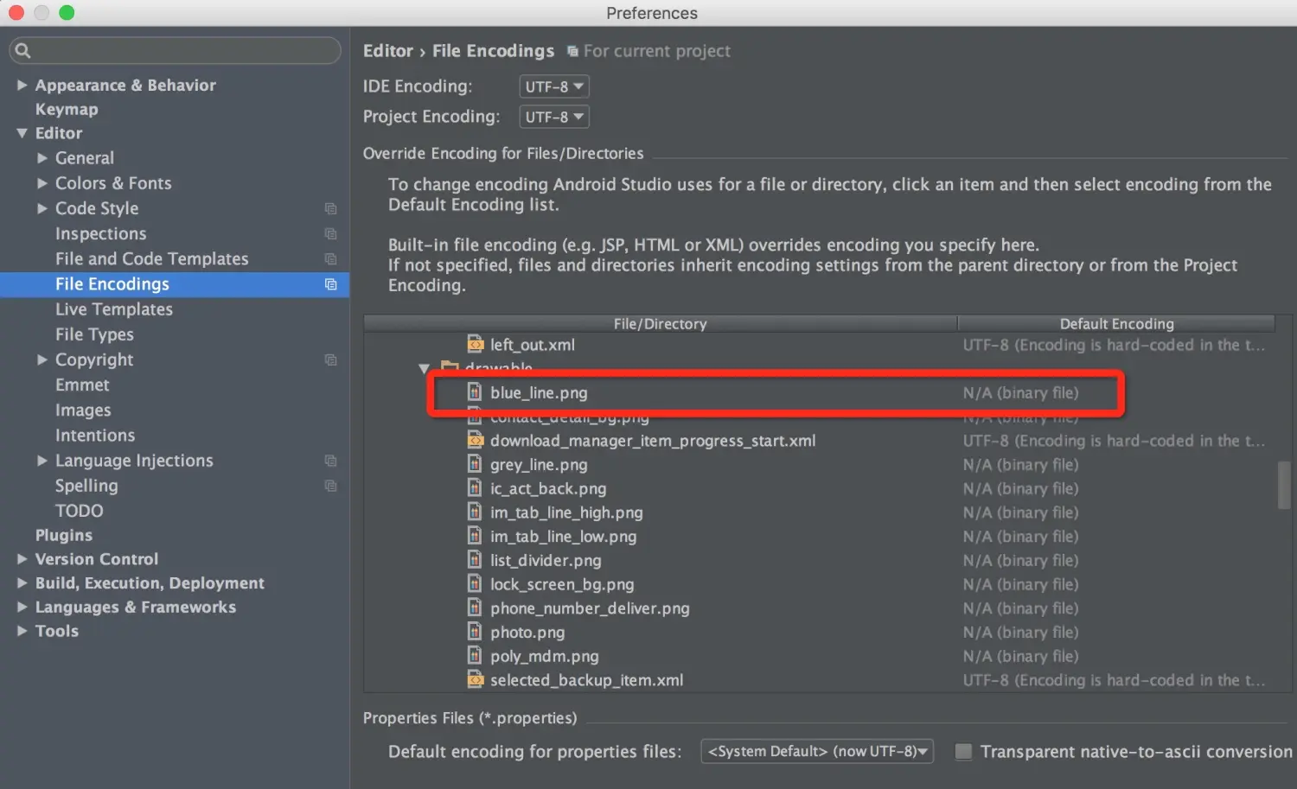Viewport: 1297px width, 789px height.
Task: Click the file icon of ic_act_back.png
Action: point(475,488)
